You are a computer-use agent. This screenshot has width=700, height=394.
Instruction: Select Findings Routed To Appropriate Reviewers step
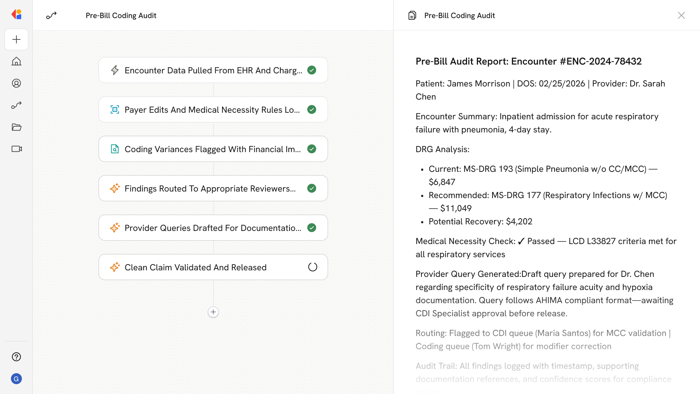[x=210, y=188]
